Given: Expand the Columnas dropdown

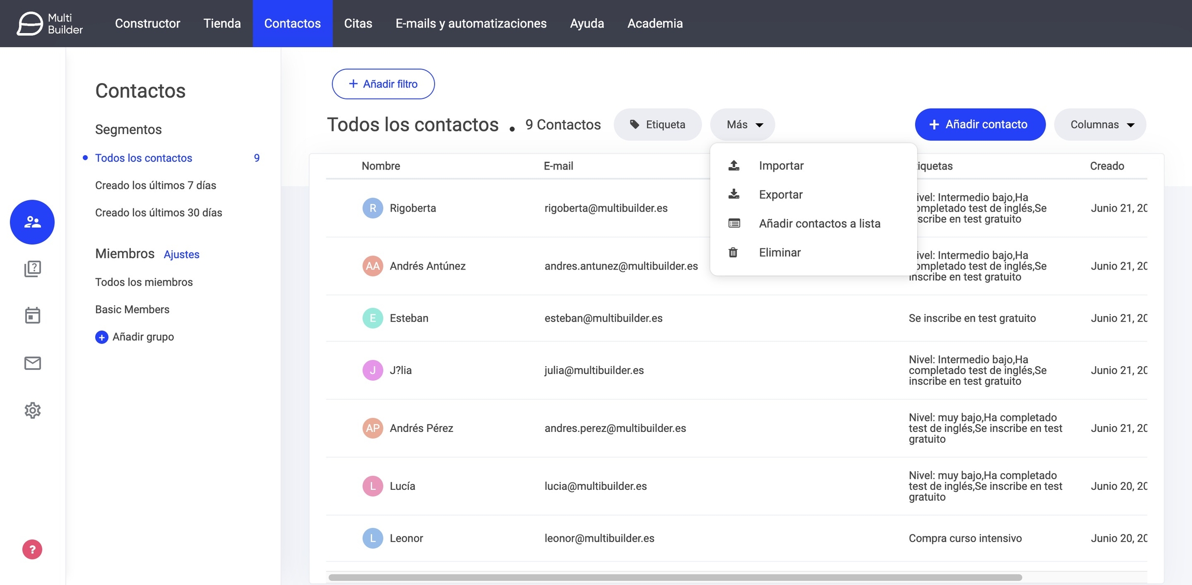Looking at the screenshot, I should (1100, 125).
